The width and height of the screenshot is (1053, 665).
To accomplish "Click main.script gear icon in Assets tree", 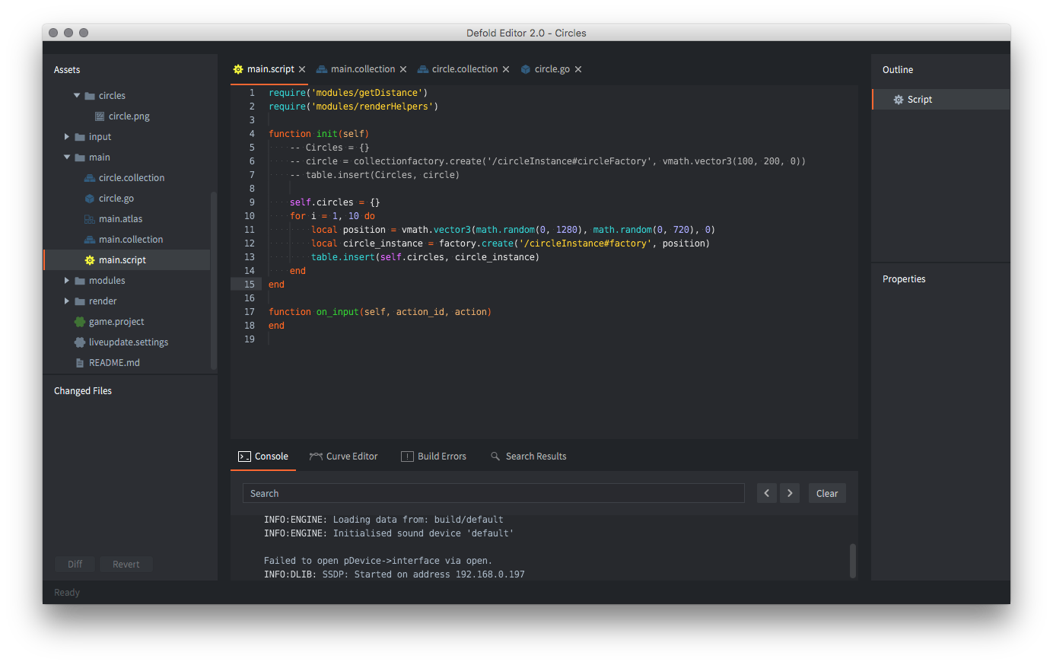I will pyautogui.click(x=90, y=260).
